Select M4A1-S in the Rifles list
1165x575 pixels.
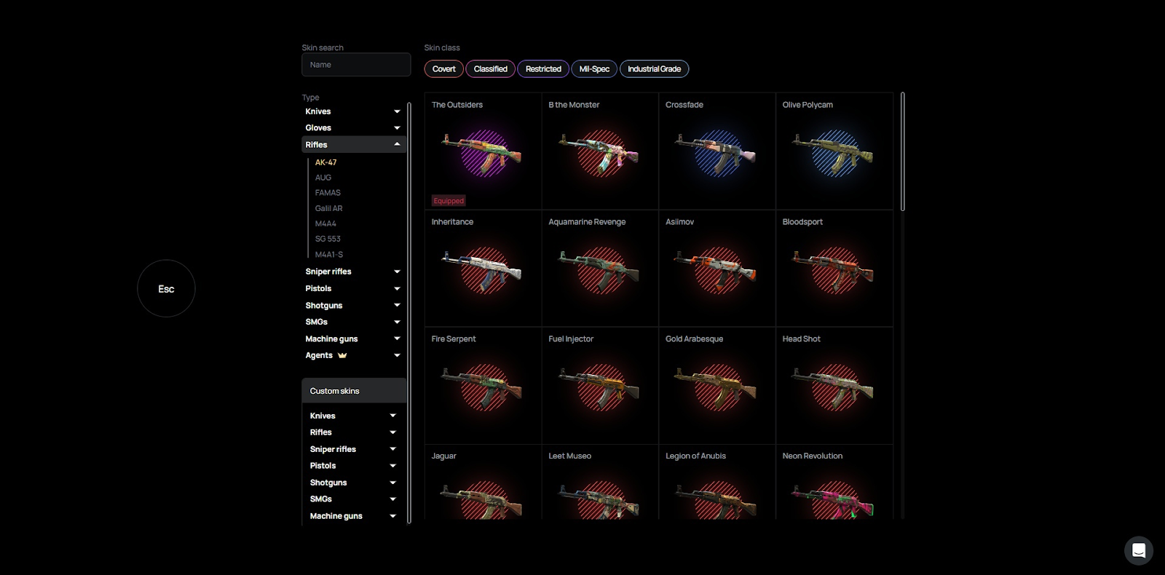click(328, 254)
